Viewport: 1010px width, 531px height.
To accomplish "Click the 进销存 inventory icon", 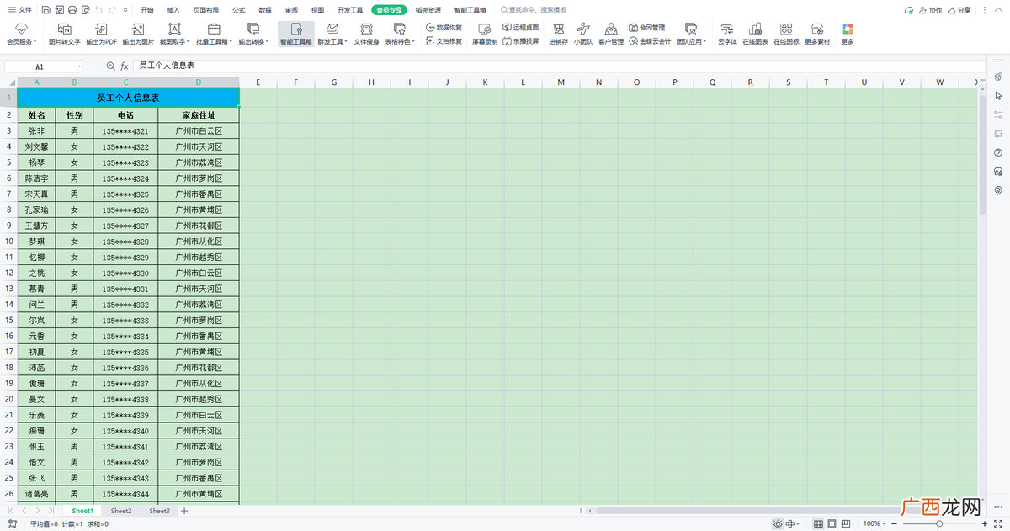I will coord(558,35).
